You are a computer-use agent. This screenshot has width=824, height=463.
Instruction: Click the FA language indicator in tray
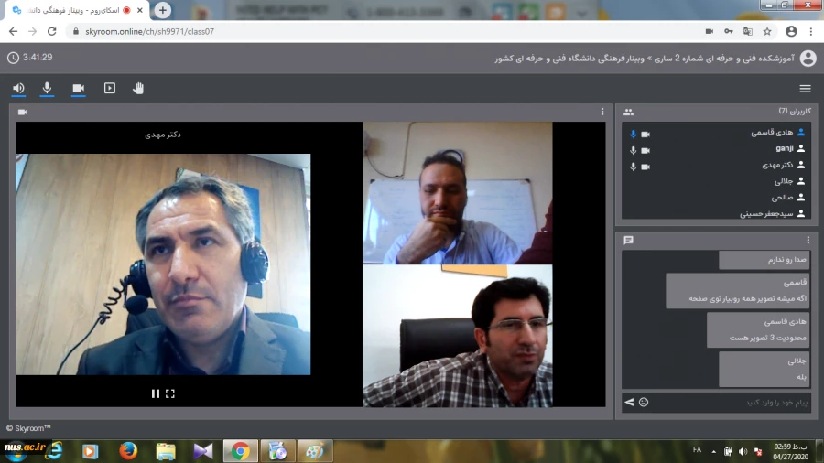tap(697, 450)
